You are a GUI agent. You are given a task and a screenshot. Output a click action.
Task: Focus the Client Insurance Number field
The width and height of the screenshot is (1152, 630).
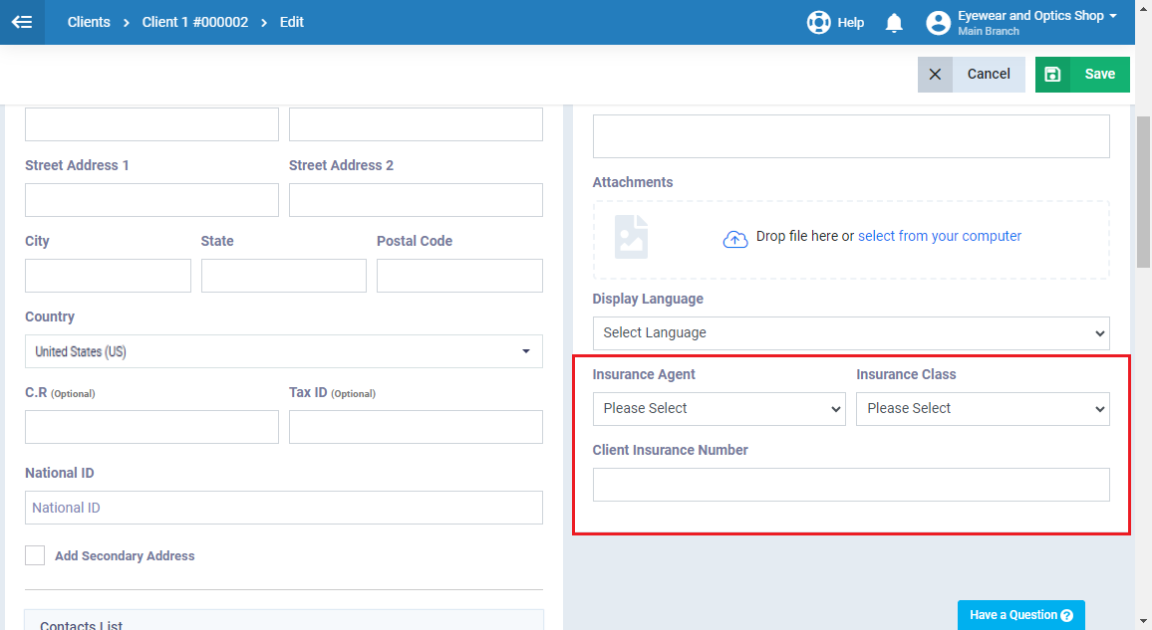pyautogui.click(x=850, y=485)
